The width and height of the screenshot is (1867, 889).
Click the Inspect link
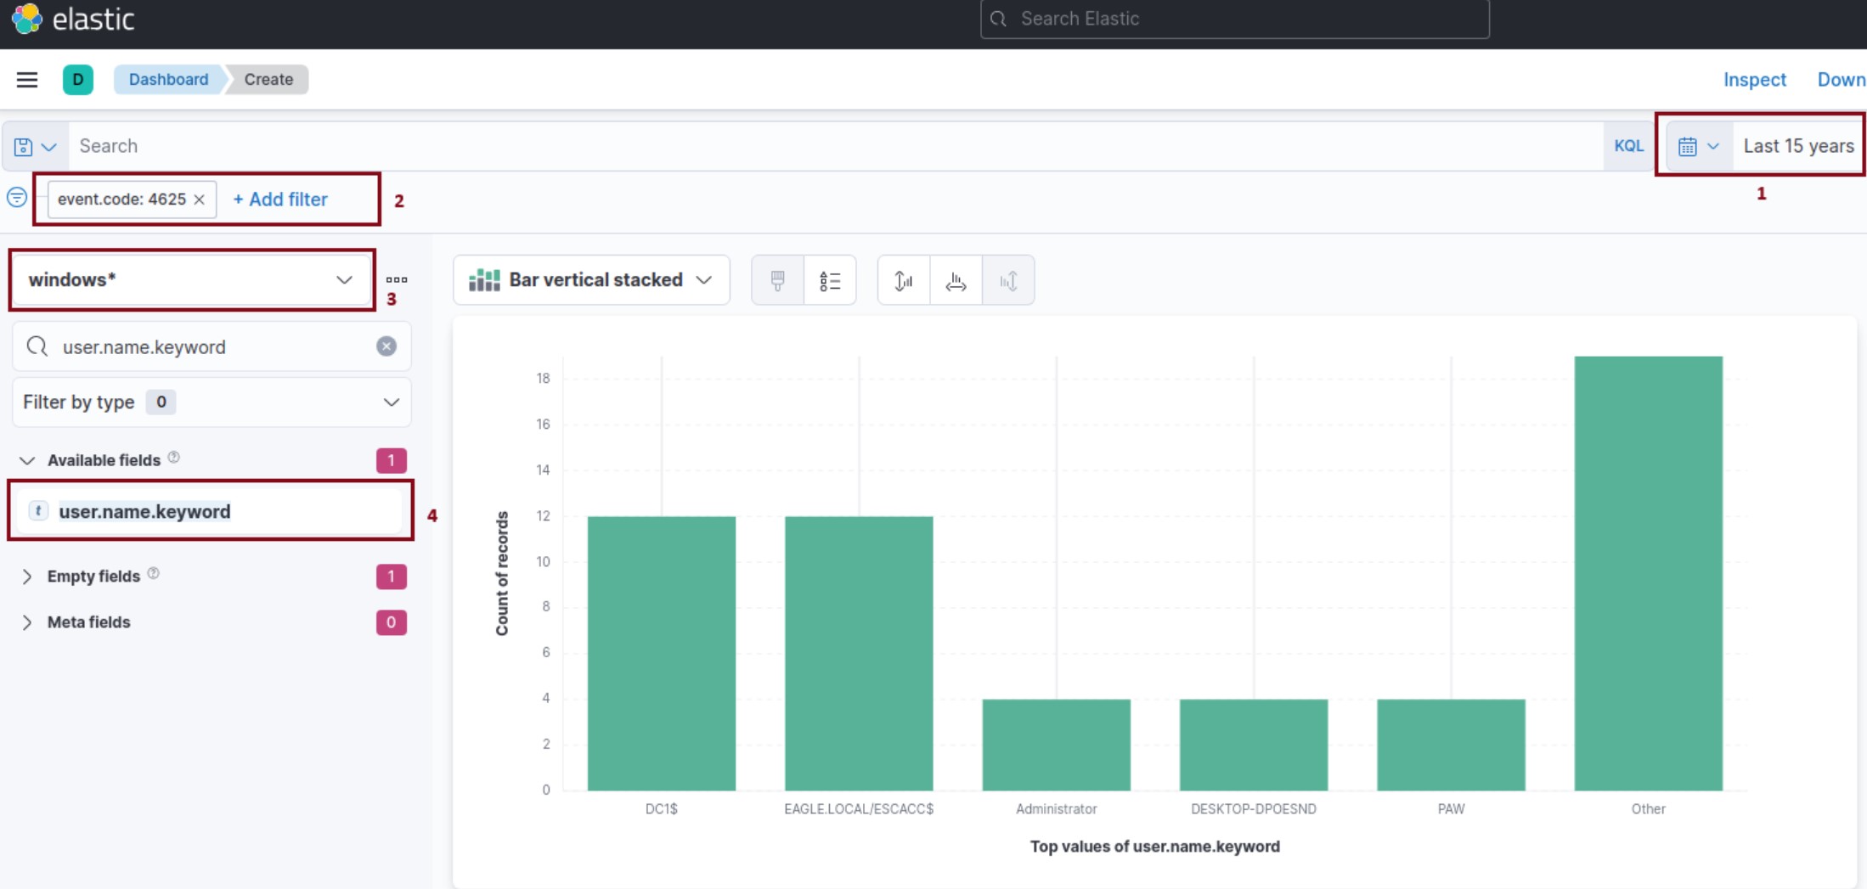(1754, 80)
